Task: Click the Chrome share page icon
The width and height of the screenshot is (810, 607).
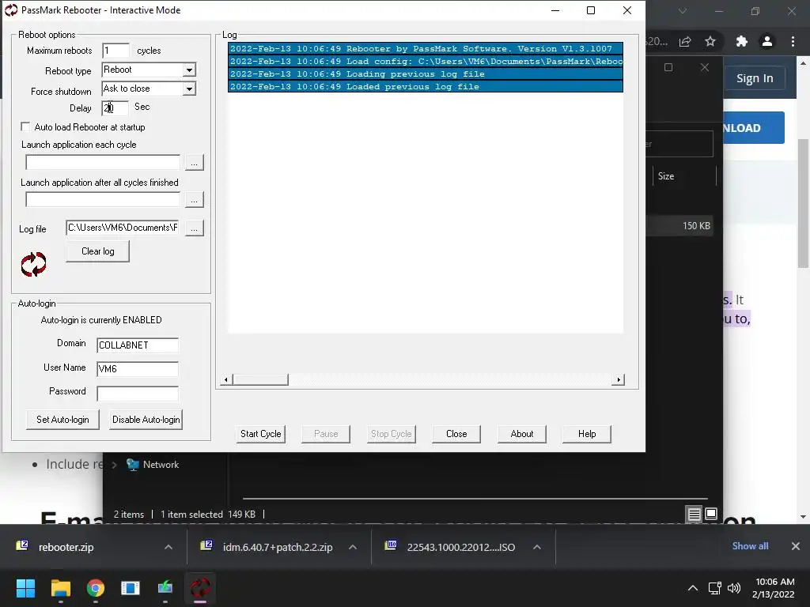Action: pyautogui.click(x=685, y=41)
